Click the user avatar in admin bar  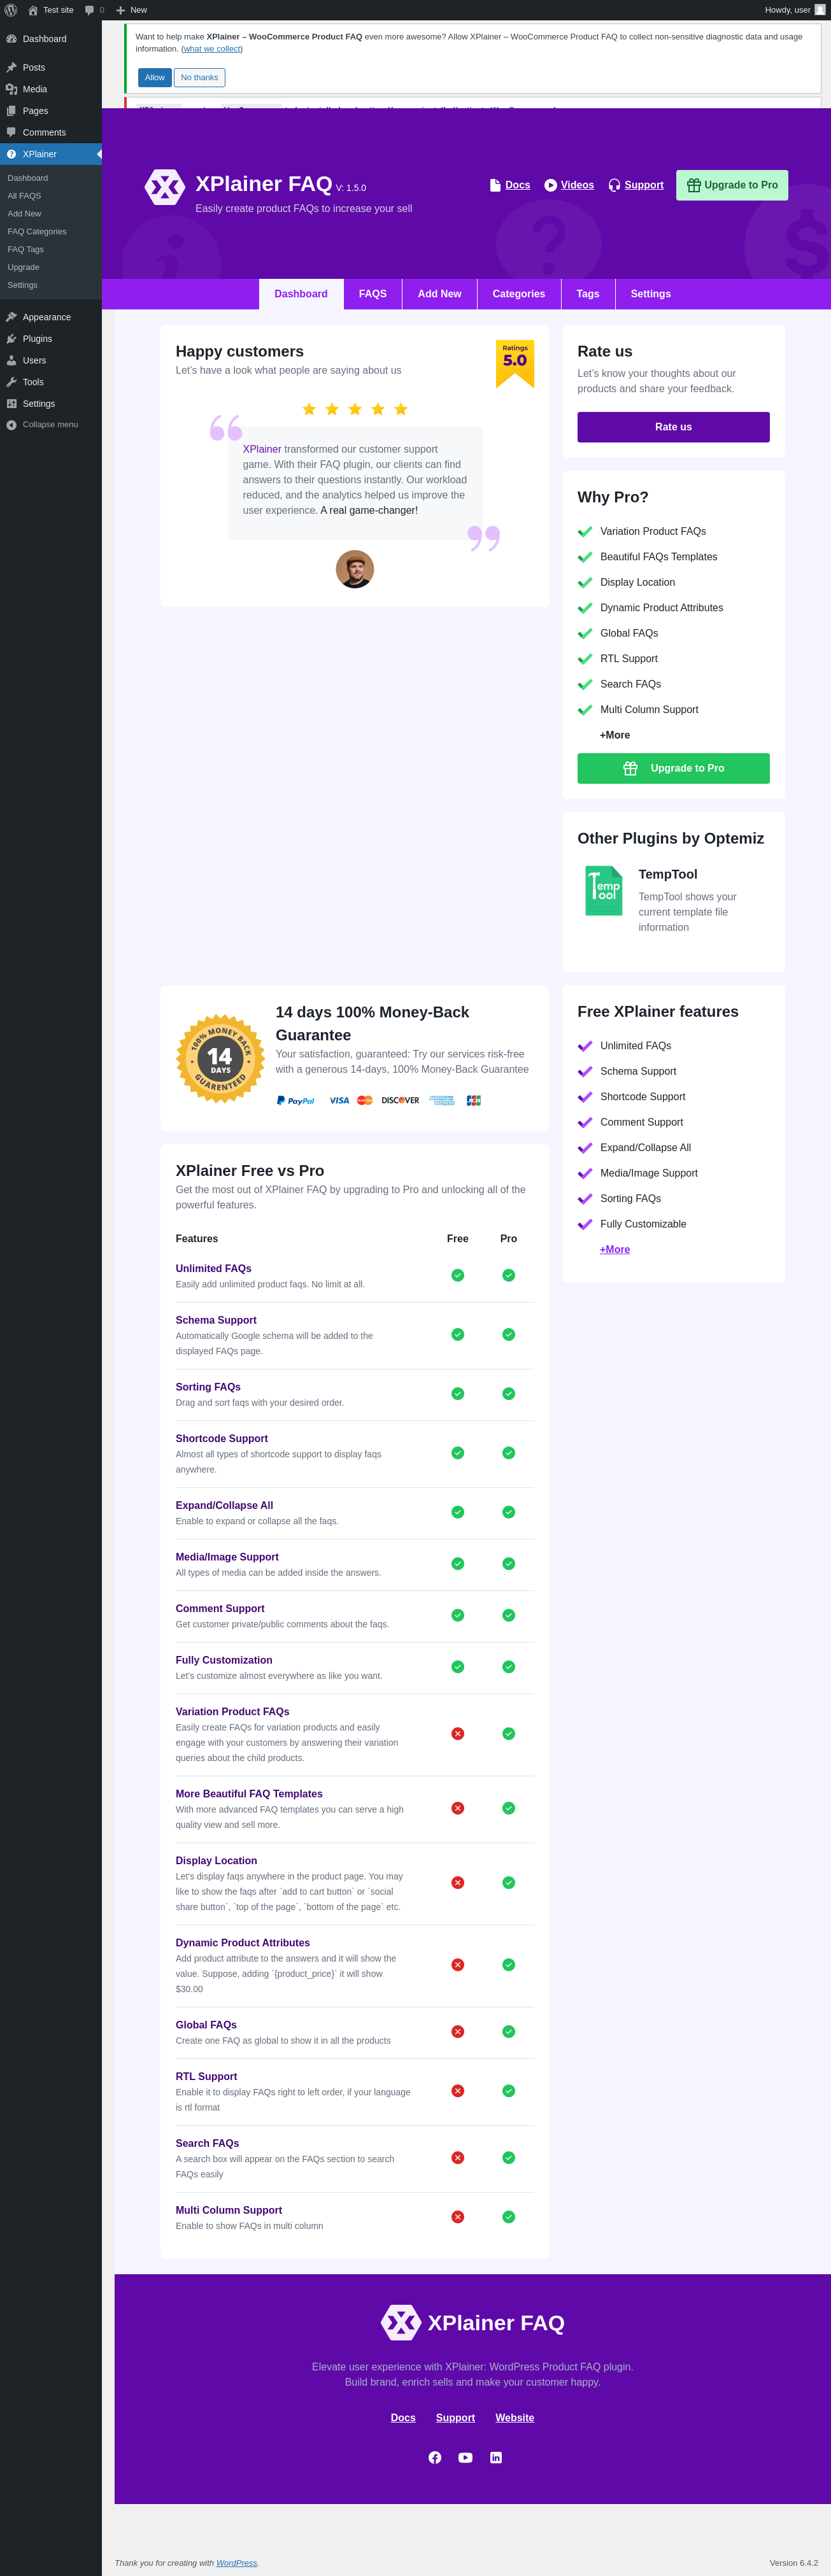(820, 10)
